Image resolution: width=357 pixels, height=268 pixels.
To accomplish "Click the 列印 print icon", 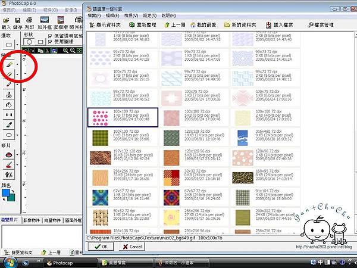I will 29,21.
